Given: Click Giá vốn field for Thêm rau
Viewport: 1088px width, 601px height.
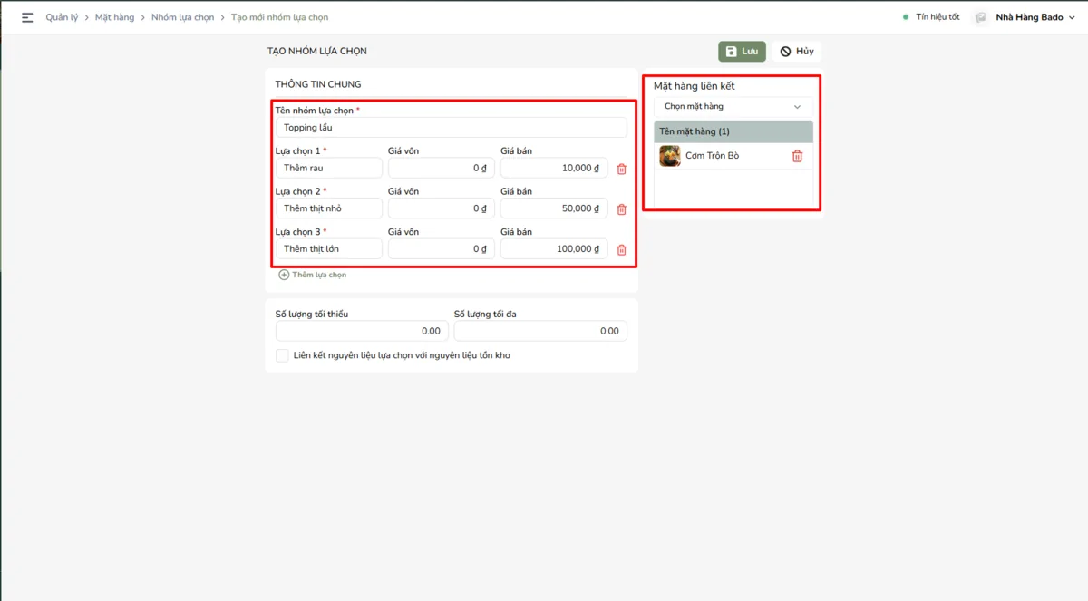Looking at the screenshot, I should (442, 168).
